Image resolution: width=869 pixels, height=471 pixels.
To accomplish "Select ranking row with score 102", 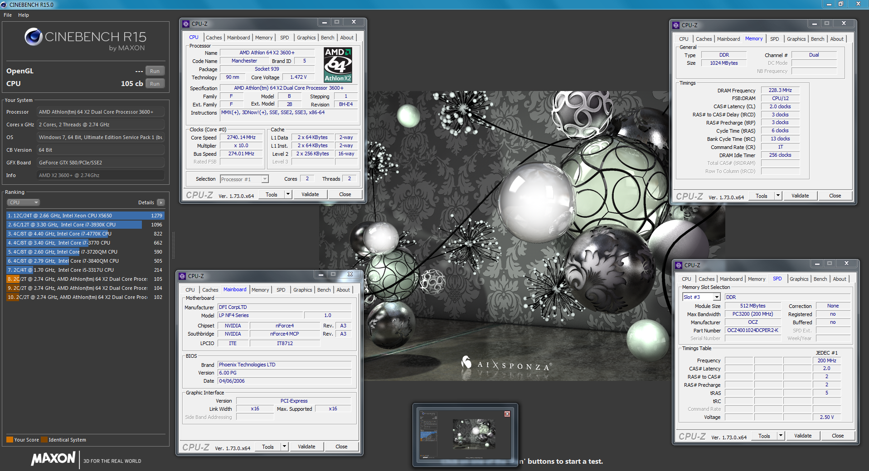I will point(85,297).
